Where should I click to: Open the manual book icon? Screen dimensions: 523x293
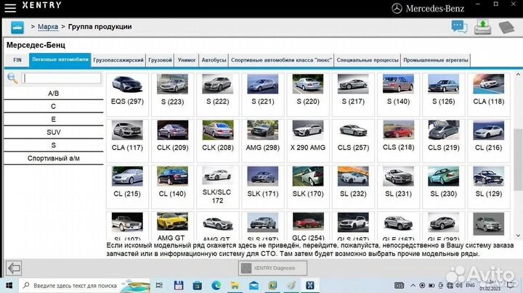[506, 27]
